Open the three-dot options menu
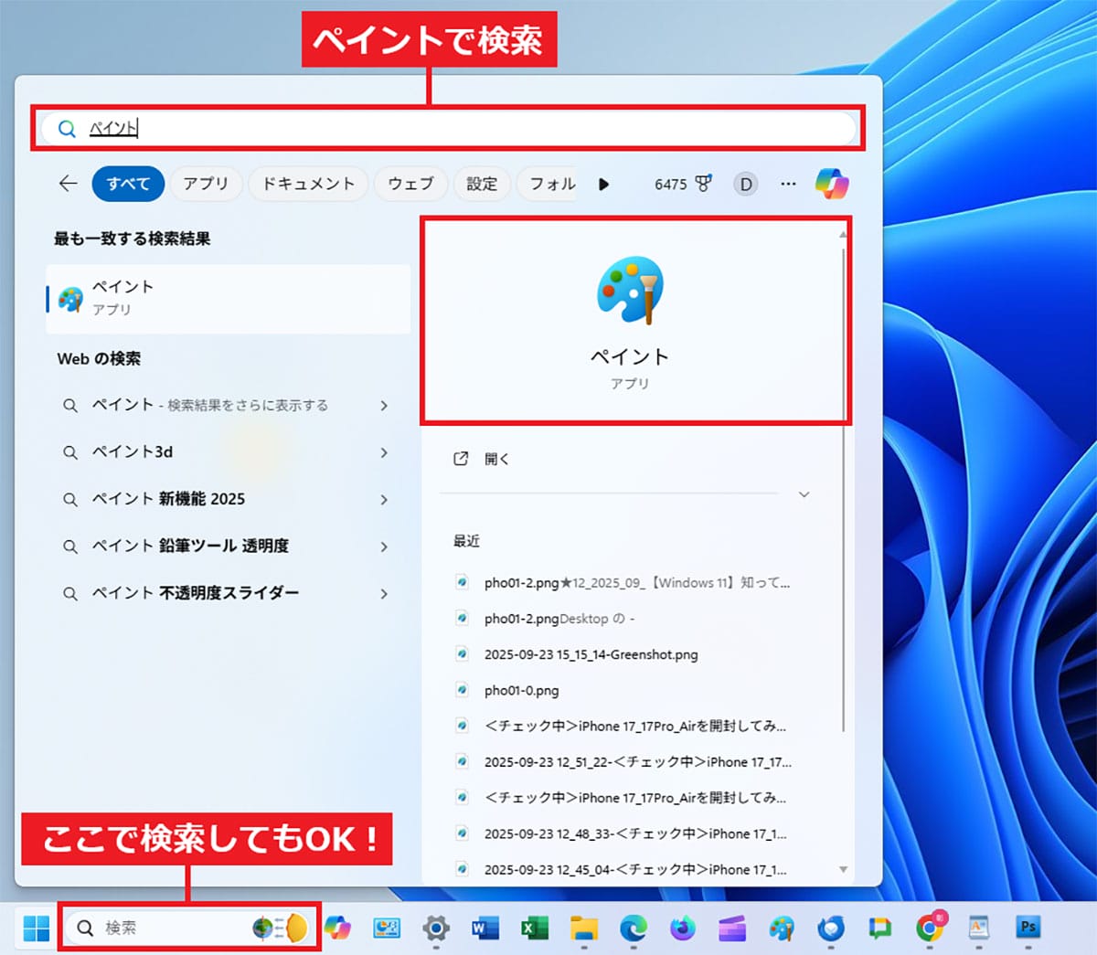1097x955 pixels. click(x=788, y=184)
